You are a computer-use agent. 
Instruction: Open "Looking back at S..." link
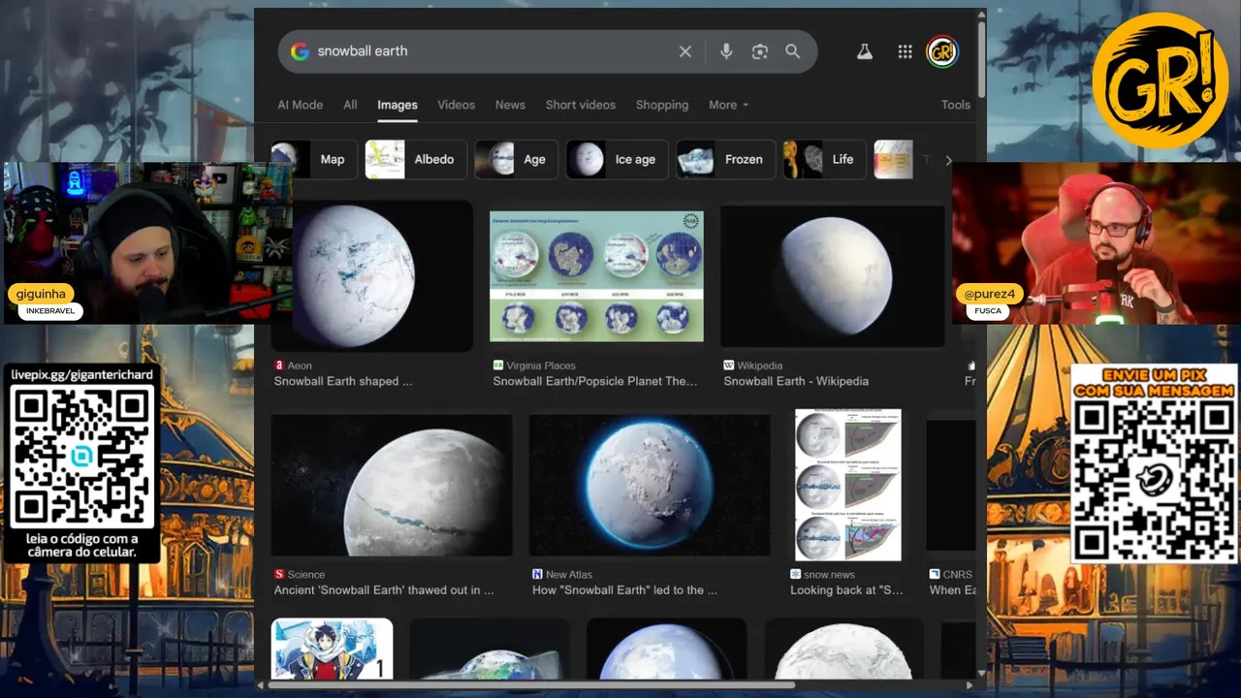[846, 589]
